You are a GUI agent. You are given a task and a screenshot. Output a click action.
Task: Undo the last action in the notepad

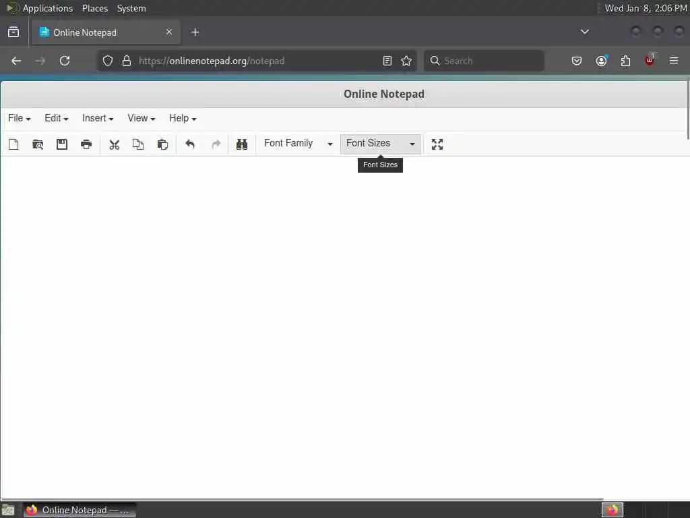coord(190,144)
